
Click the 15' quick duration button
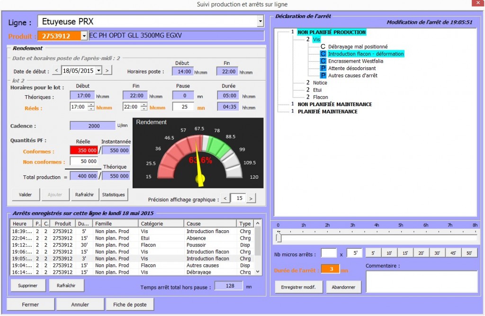(x=405, y=253)
